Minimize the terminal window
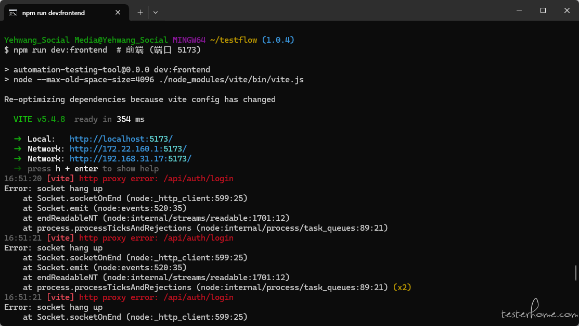This screenshot has height=326, width=579. pos(519,10)
